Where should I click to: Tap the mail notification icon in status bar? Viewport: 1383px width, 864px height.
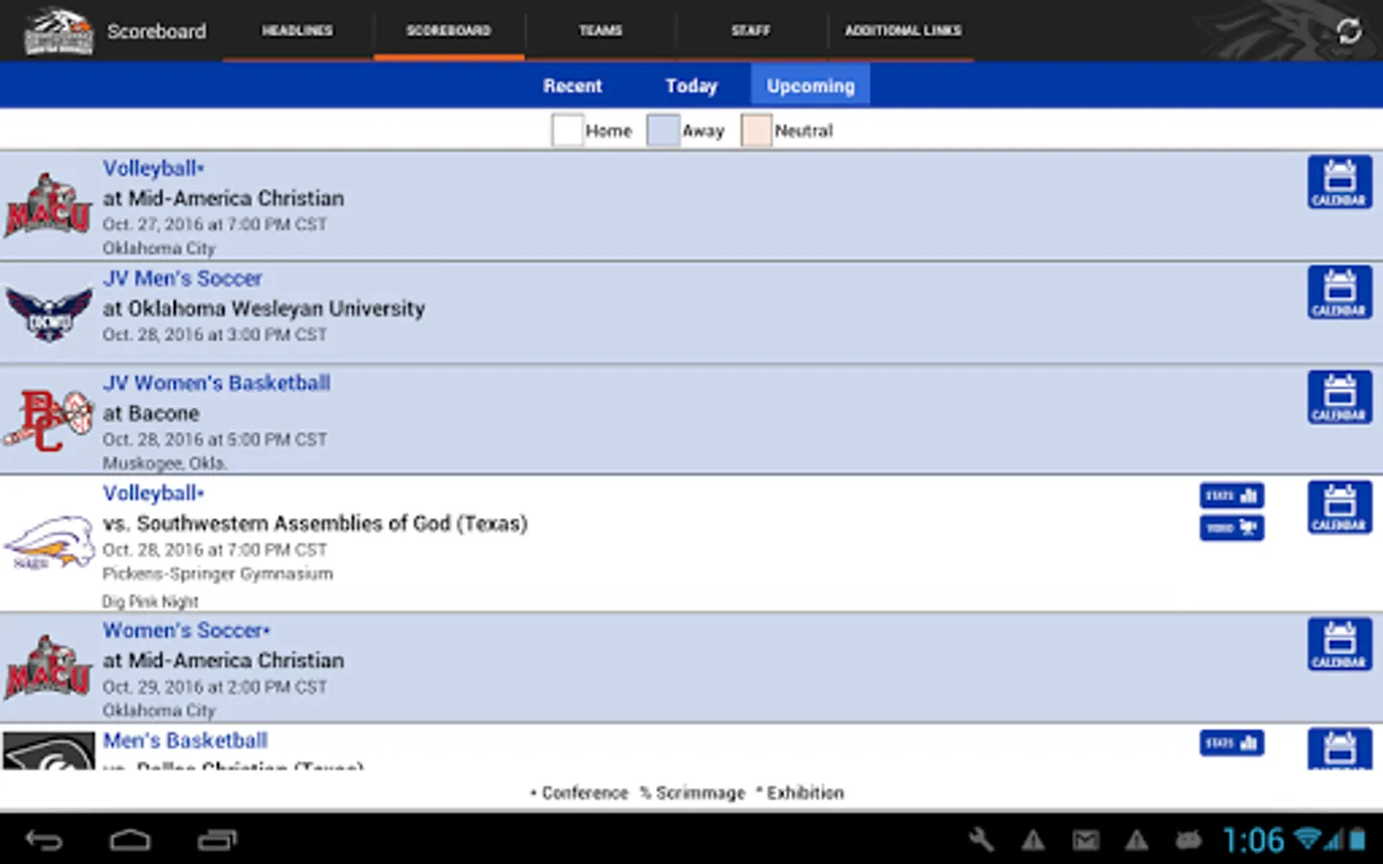pos(1086,841)
